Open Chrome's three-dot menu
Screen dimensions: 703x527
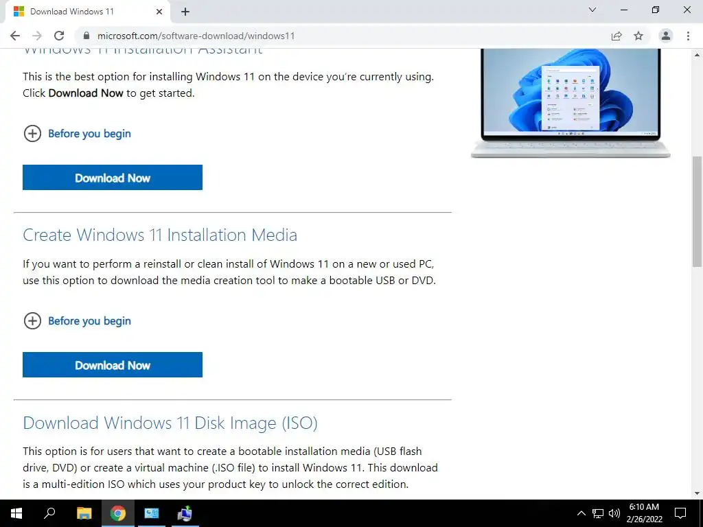point(688,36)
